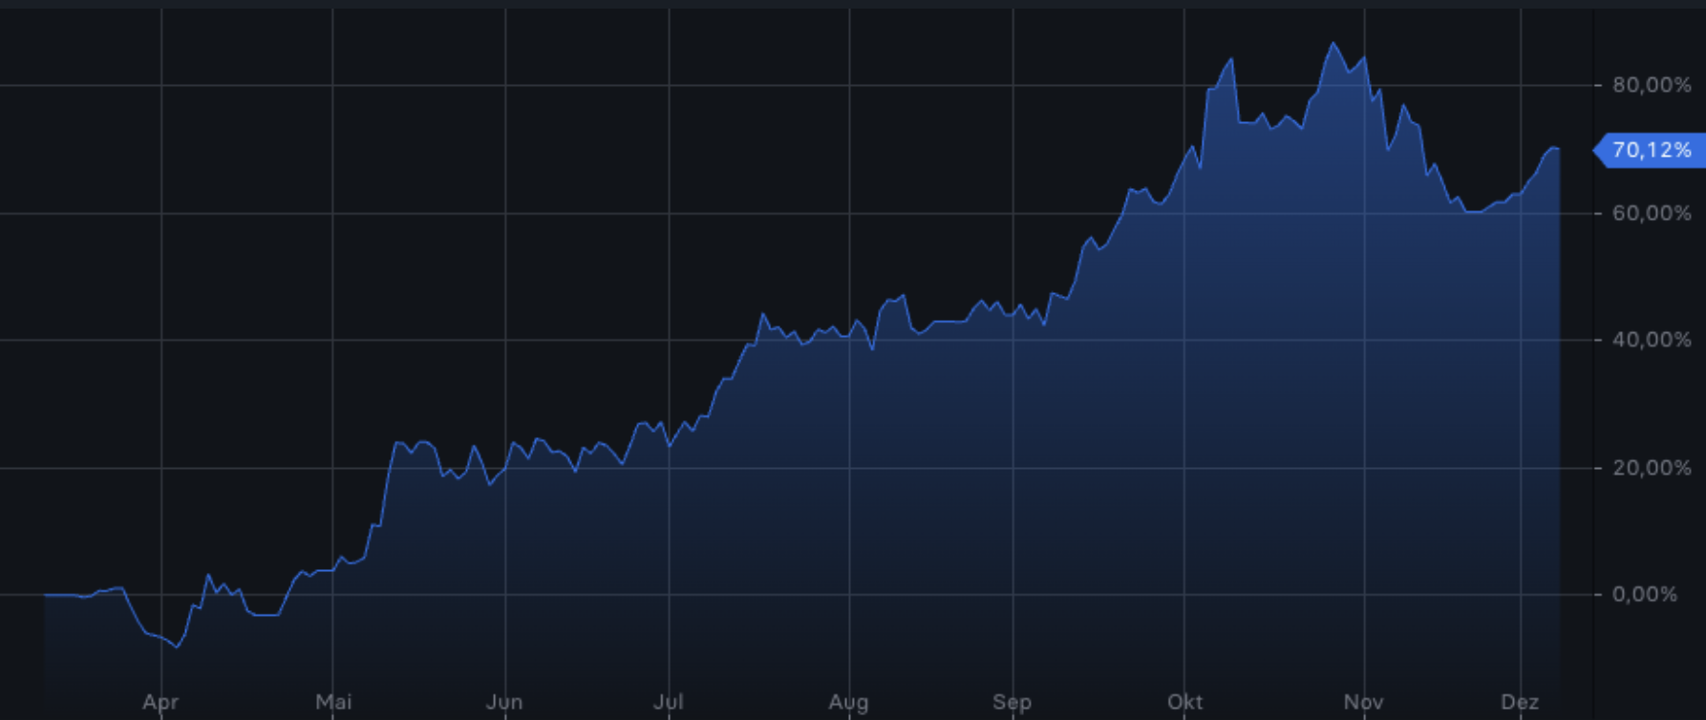Click the Dez label on time axis
Viewport: 1706px width, 720px height.
coord(1520,703)
